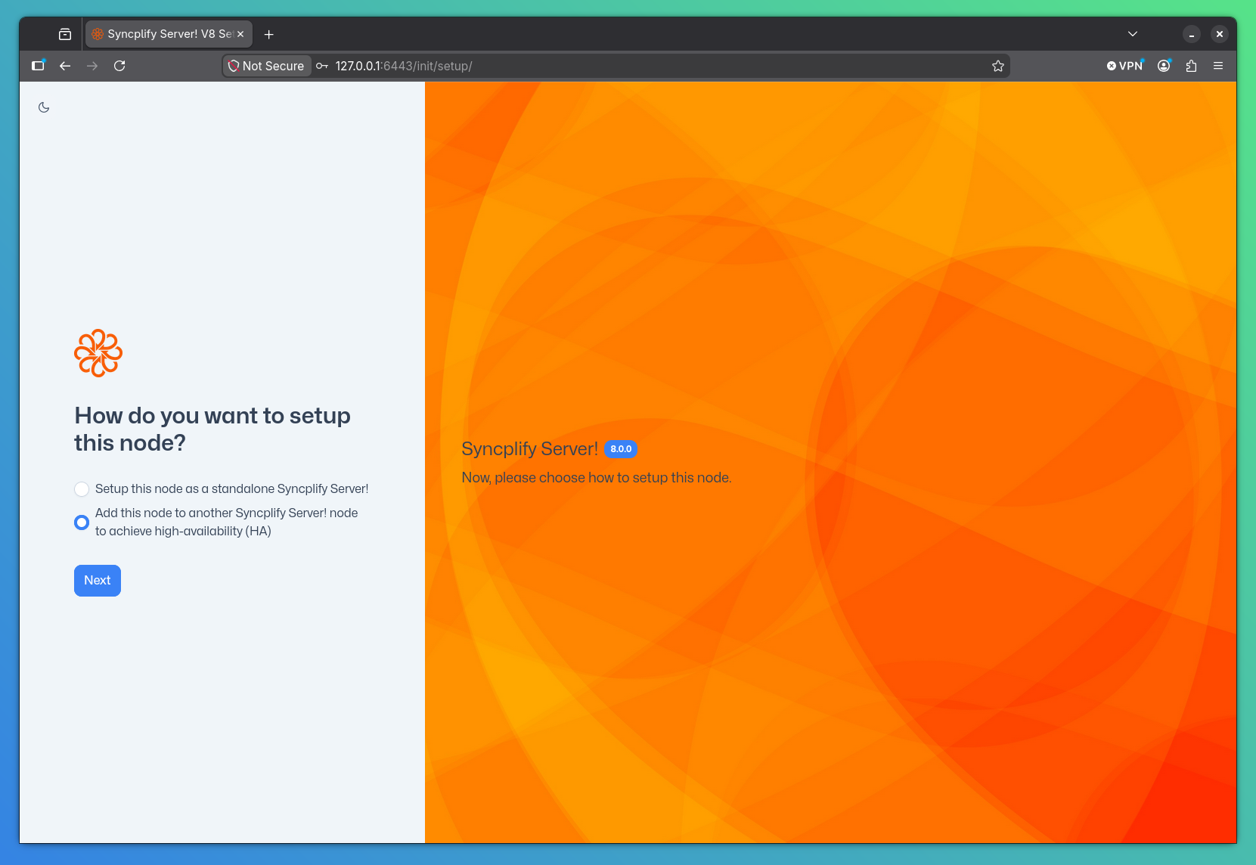Open the browser hamburger menu
This screenshot has width=1256, height=865.
(x=1218, y=66)
